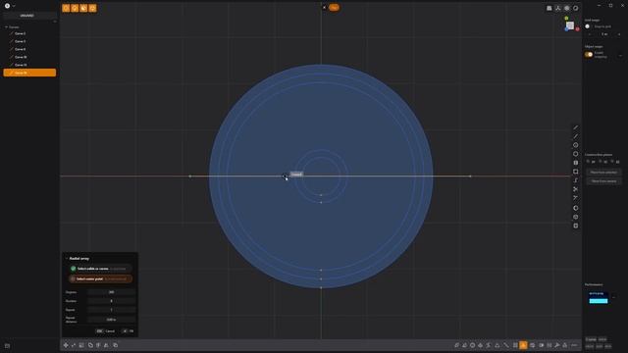Click the first orange selection mode button
The height and width of the screenshot is (353, 628).
(66, 8)
